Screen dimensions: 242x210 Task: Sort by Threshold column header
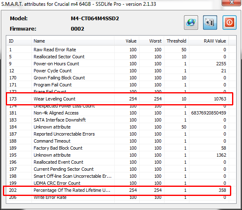point(176,41)
